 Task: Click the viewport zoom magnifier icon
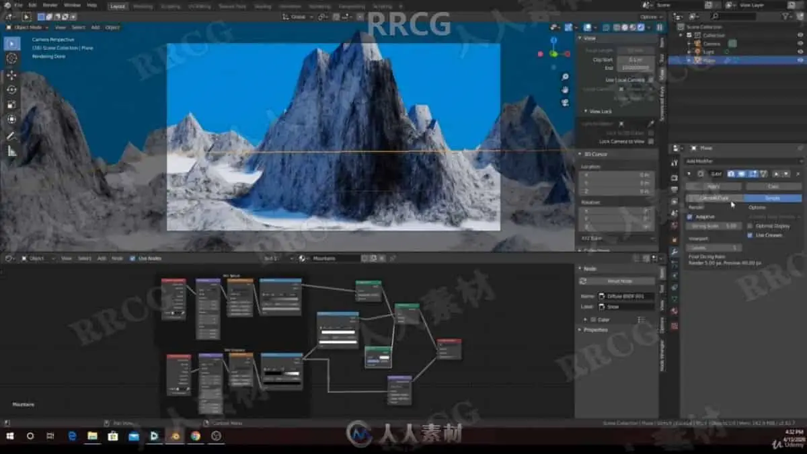coord(565,77)
